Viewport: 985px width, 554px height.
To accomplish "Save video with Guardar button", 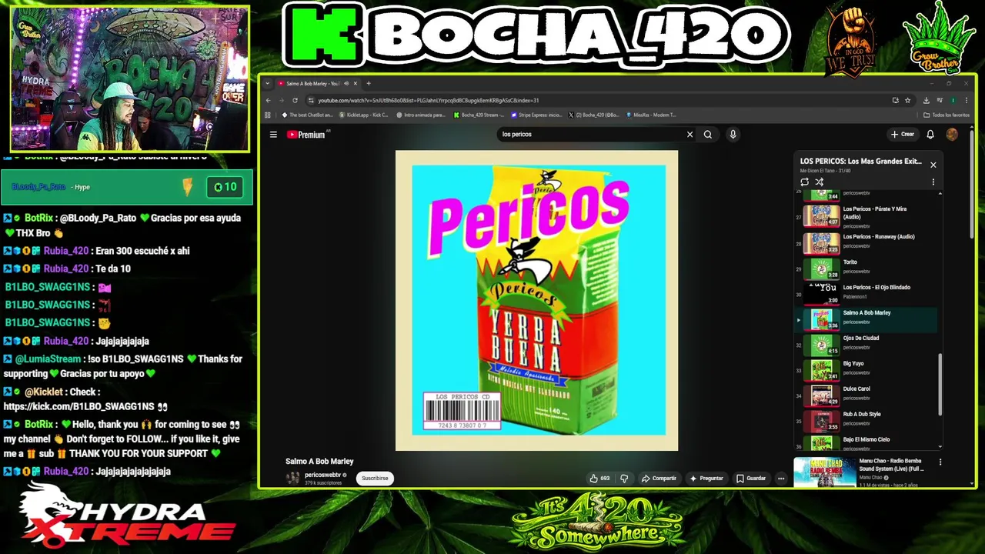I will point(751,479).
